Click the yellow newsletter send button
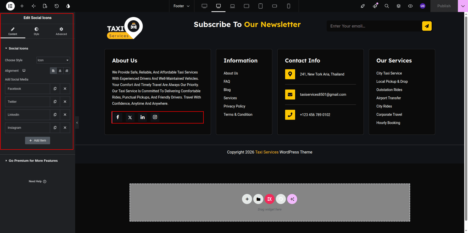 click(x=427, y=26)
